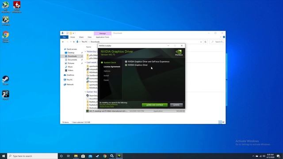This screenshot has height=159, width=283.
Task: Click the Options step in installer sidebar
Action: (107, 71)
